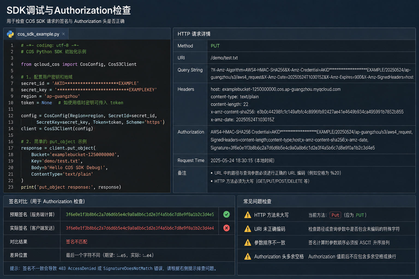
Task: Select the expected signature hash in green
Action: (x=140, y=214)
